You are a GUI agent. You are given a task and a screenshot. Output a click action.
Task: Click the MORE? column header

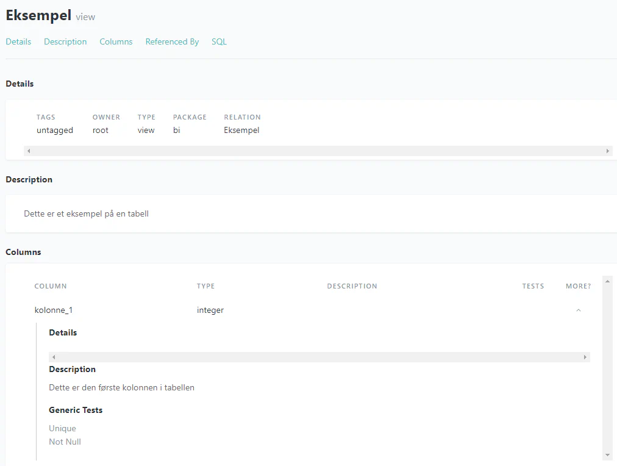pos(578,286)
